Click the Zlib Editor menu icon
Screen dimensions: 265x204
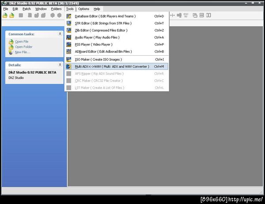click(x=69, y=30)
